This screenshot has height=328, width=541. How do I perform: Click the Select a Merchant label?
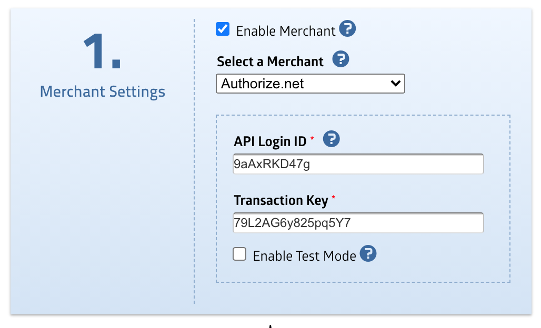(270, 61)
